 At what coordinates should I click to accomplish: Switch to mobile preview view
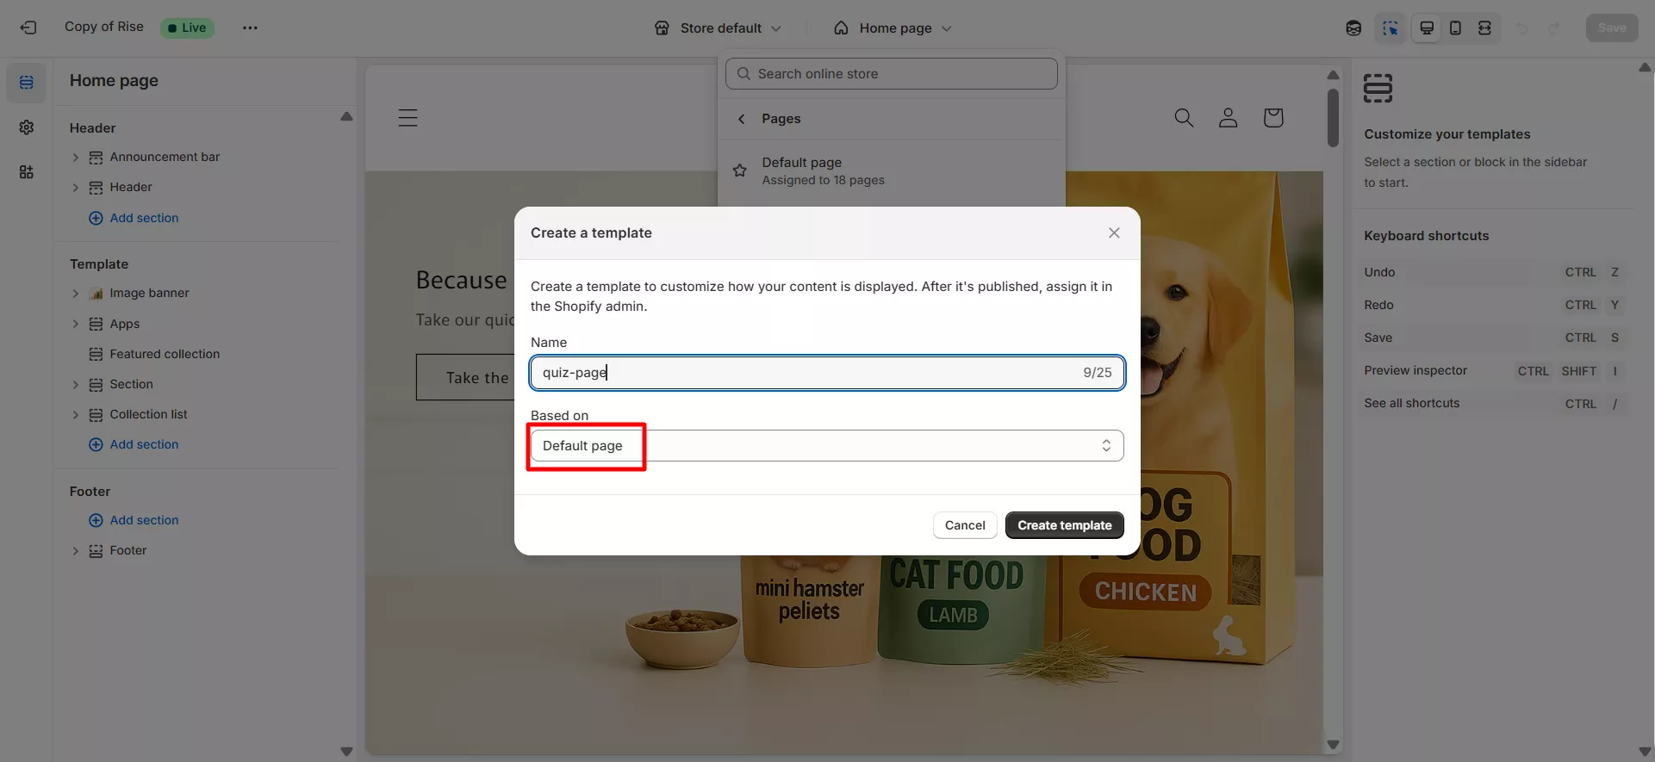(1455, 28)
